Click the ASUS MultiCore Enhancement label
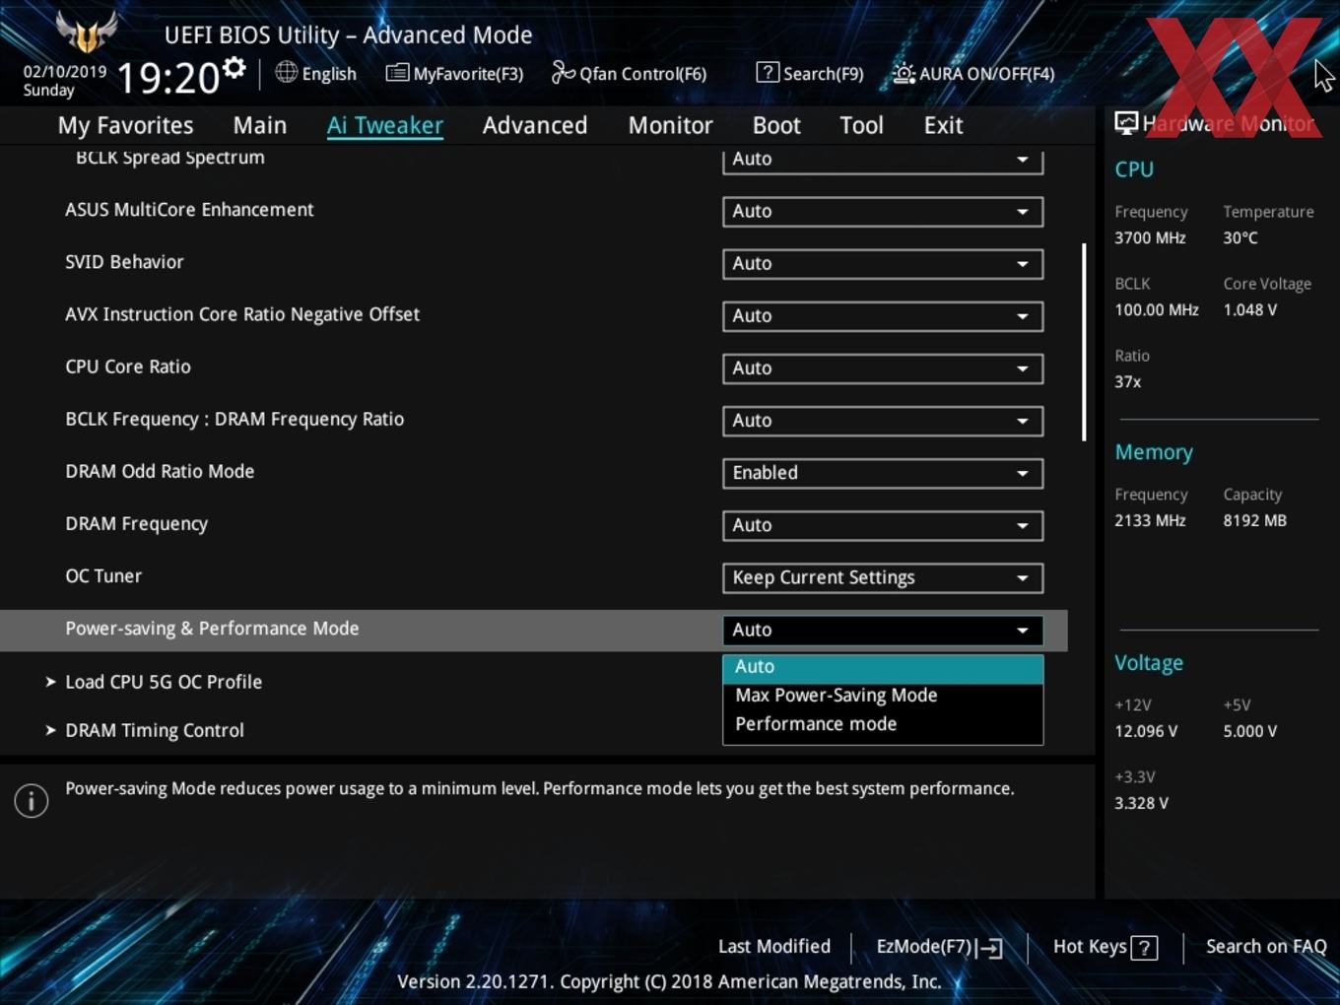The height and width of the screenshot is (1005, 1340). point(189,210)
